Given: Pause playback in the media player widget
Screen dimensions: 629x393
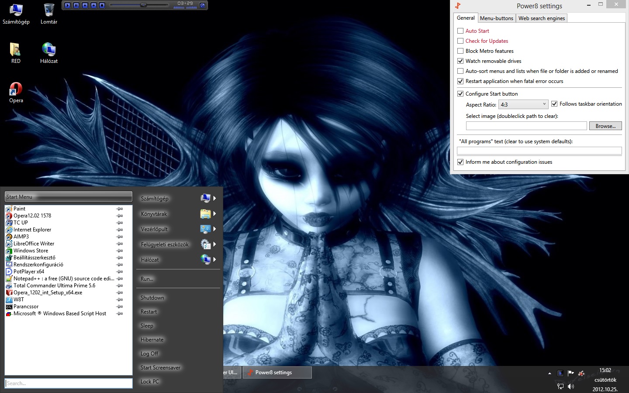Looking at the screenshot, I should point(76,5).
